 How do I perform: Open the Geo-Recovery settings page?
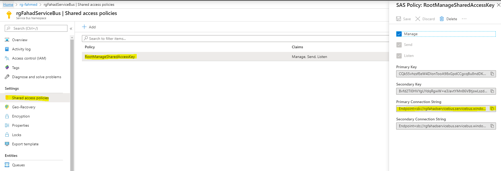pos(24,107)
